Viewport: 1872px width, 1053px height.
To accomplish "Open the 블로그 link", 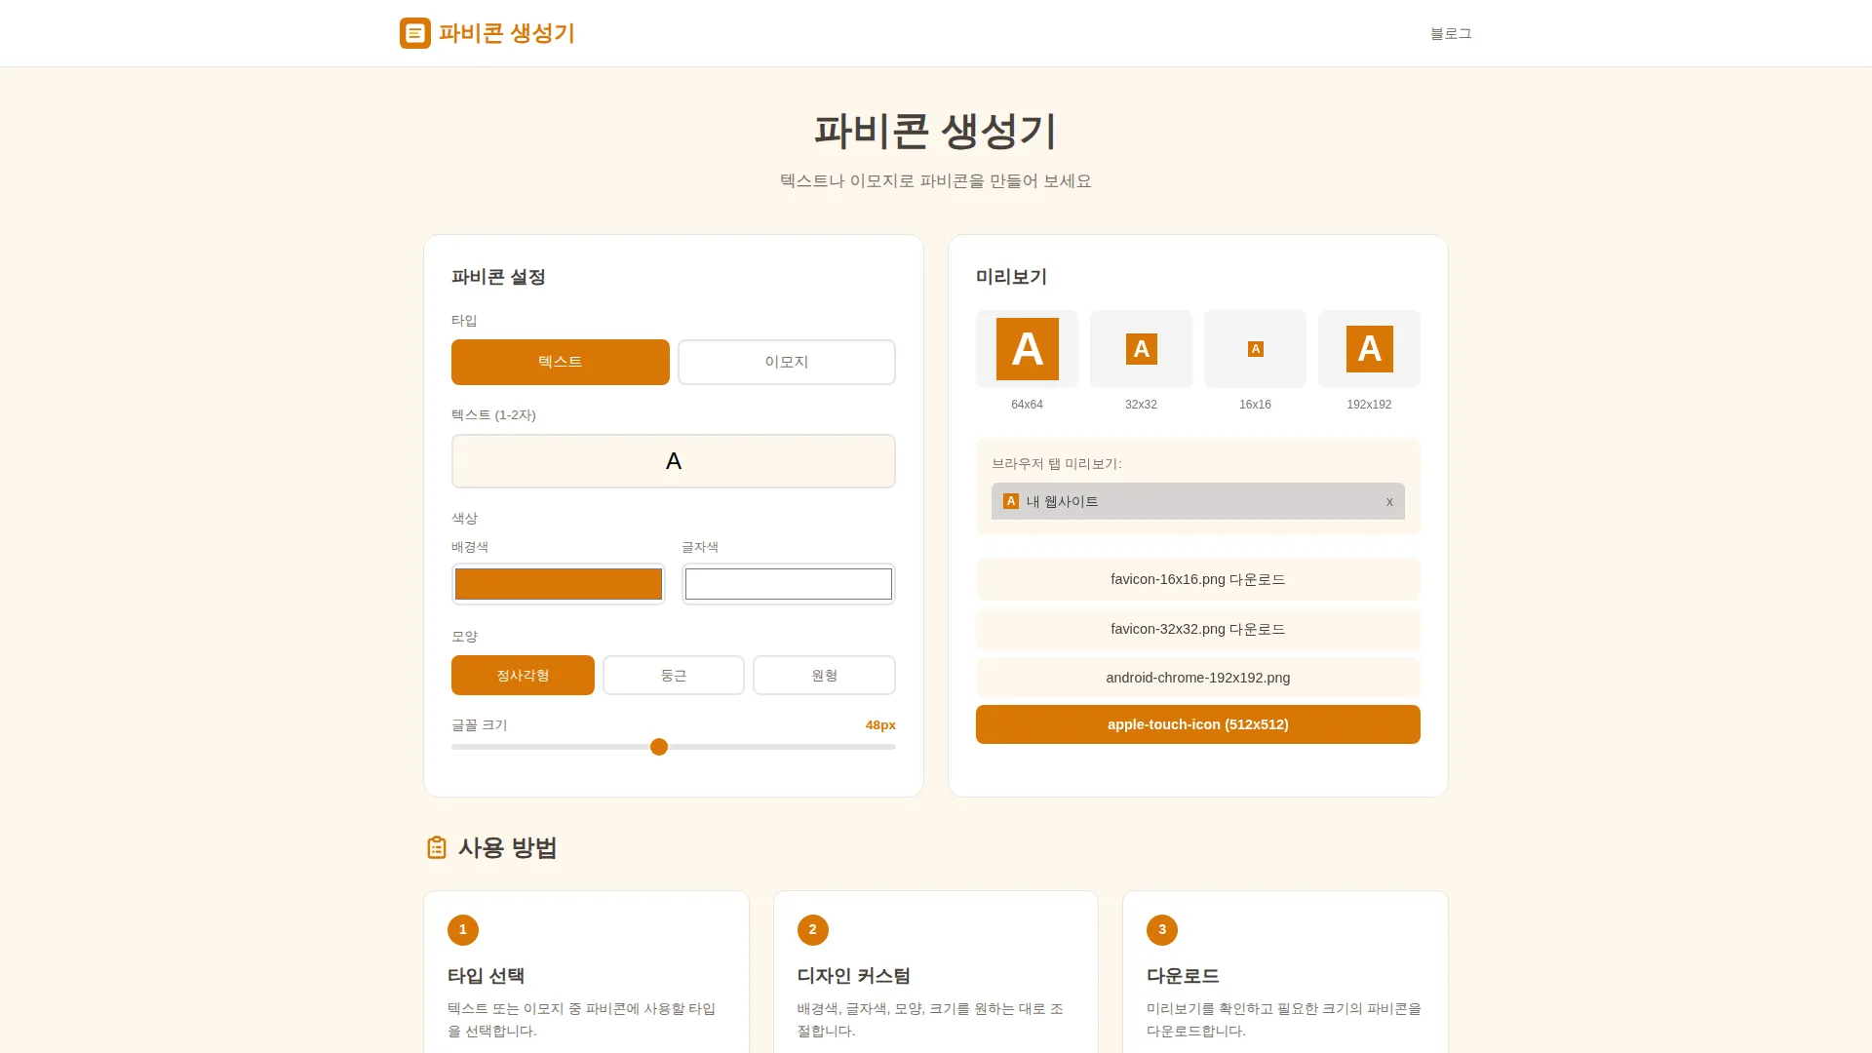I will (1451, 33).
